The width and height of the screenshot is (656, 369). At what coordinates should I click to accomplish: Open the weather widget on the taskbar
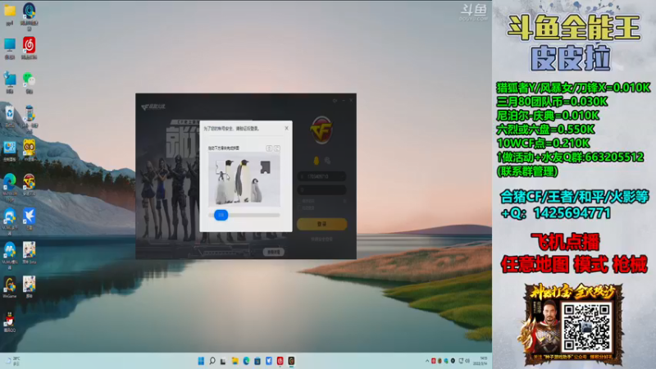(12, 361)
